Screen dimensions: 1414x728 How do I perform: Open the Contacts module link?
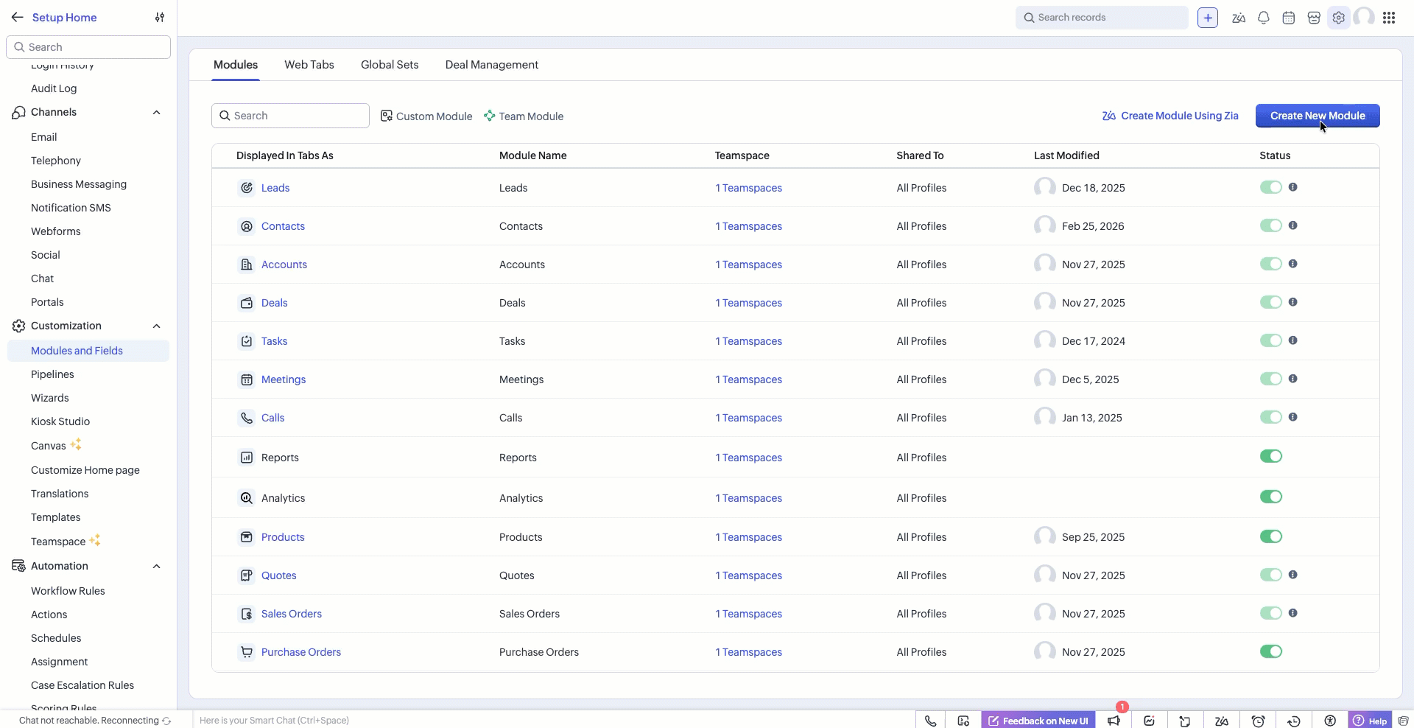(x=283, y=226)
